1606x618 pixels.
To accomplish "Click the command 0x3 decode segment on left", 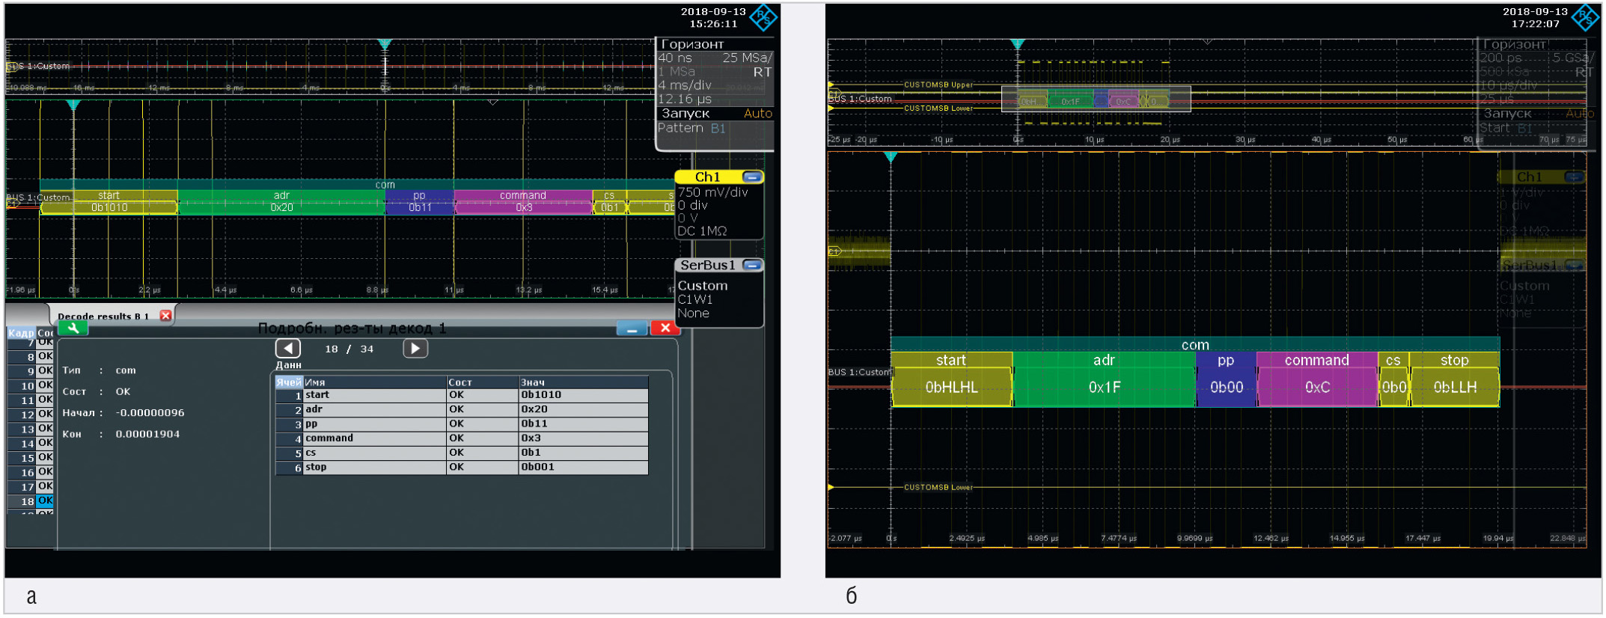I will tap(523, 202).
